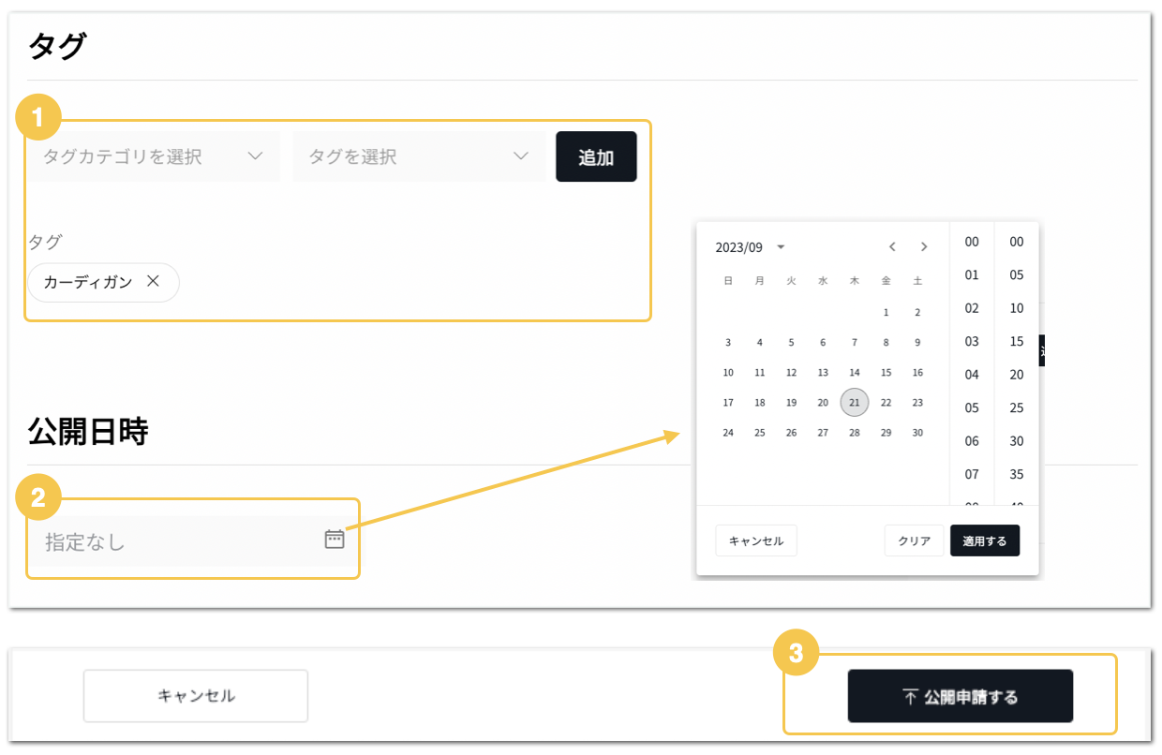Screen dimensions: 1162x755
Task: Open the タグカテゴリを選択 dropdown
Action: click(154, 156)
